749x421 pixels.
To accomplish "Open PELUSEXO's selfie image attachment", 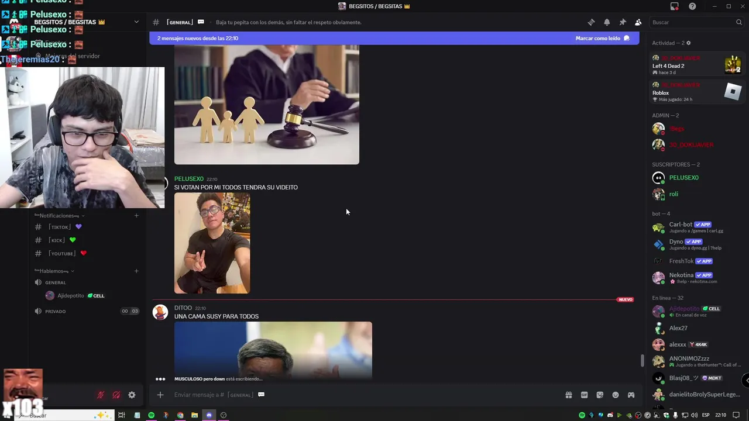I will 212,243.
